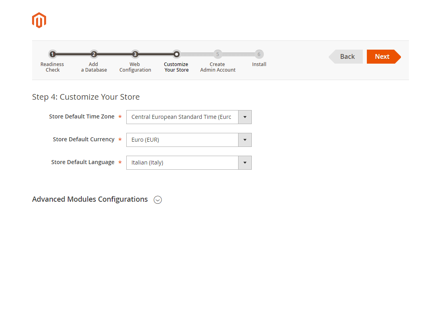Select the step 3 Web Configuration circle
The height and width of the screenshot is (317, 437).
click(x=135, y=54)
